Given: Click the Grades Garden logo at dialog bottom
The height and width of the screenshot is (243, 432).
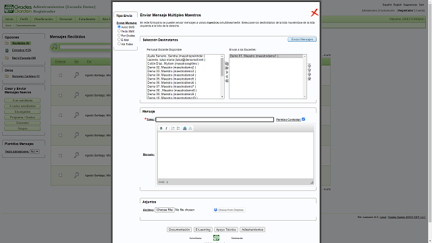Looking at the screenshot, I should (216, 238).
